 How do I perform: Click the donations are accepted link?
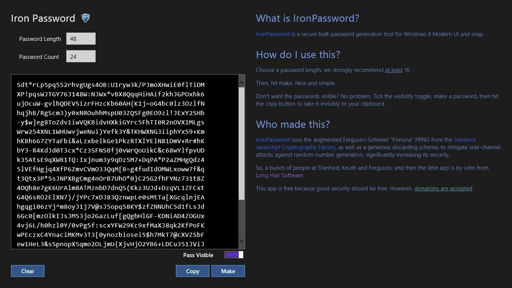coord(443,188)
